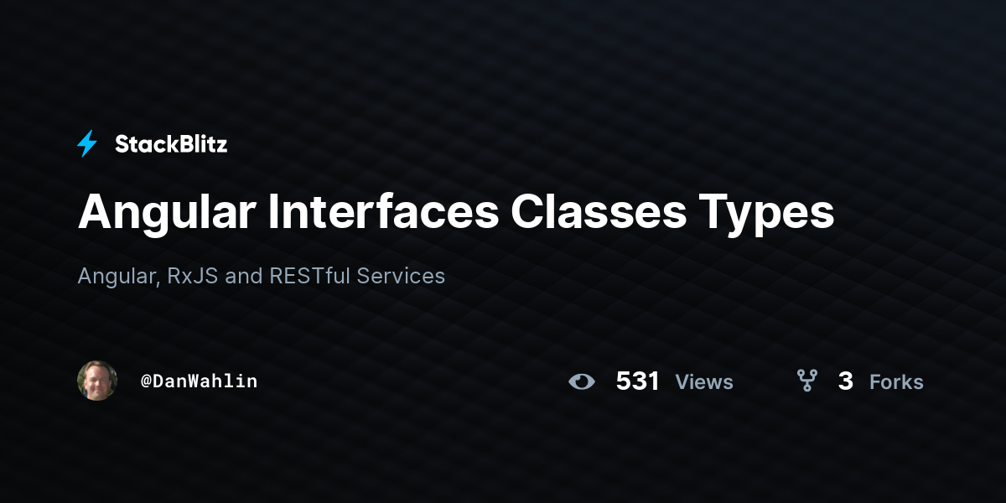Open the @DanWahlin username link
The width and height of the screenshot is (1006, 503).
199,381
